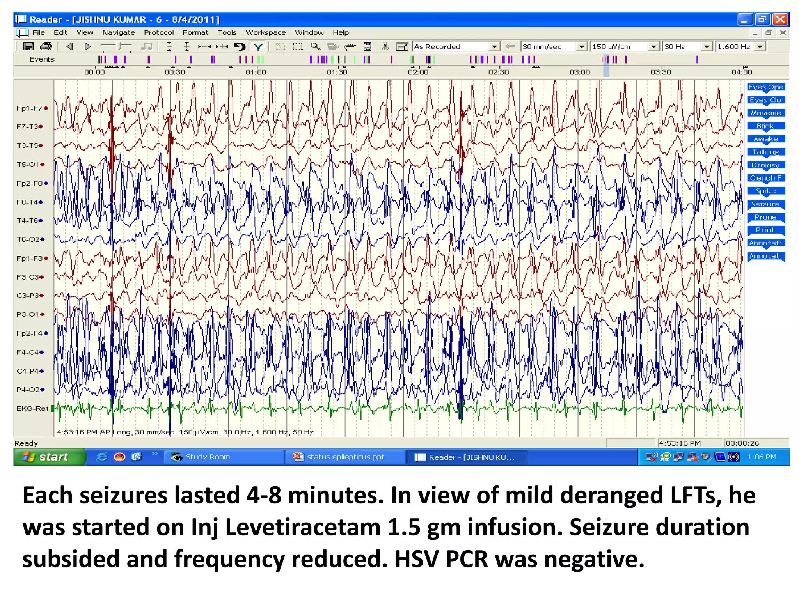Viewport: 799px width, 599px height.
Task: Switch to status epilepticus ppt taskbar window
Action: click(345, 457)
